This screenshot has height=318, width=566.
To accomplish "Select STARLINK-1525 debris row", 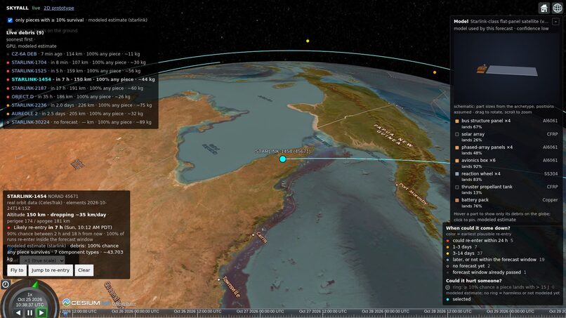I will 74,71.
